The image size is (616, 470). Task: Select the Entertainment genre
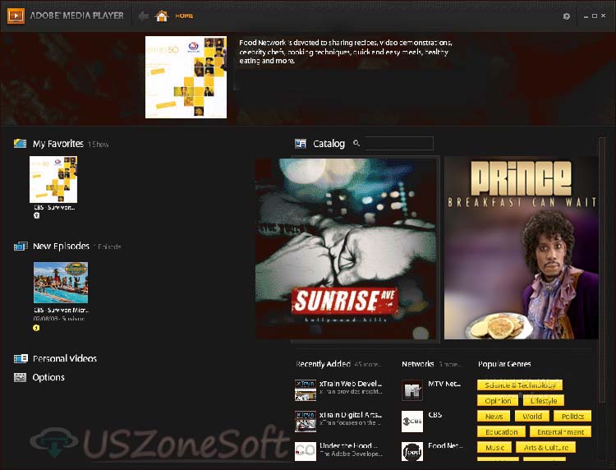[x=561, y=432]
